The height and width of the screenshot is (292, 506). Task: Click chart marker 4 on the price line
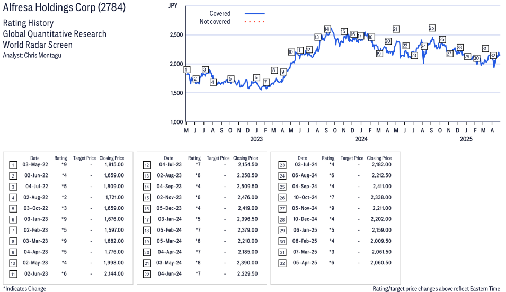[212, 82]
